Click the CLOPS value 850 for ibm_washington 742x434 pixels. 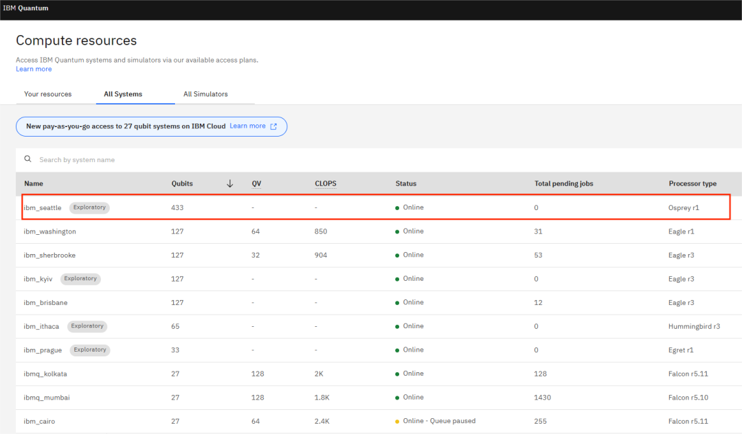[321, 231]
